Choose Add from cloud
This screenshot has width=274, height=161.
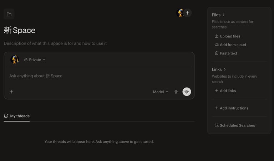[x=233, y=45]
